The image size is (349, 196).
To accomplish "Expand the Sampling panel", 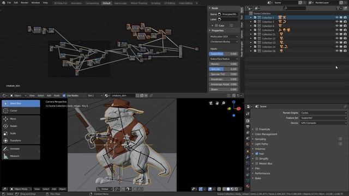I will click(261, 139).
